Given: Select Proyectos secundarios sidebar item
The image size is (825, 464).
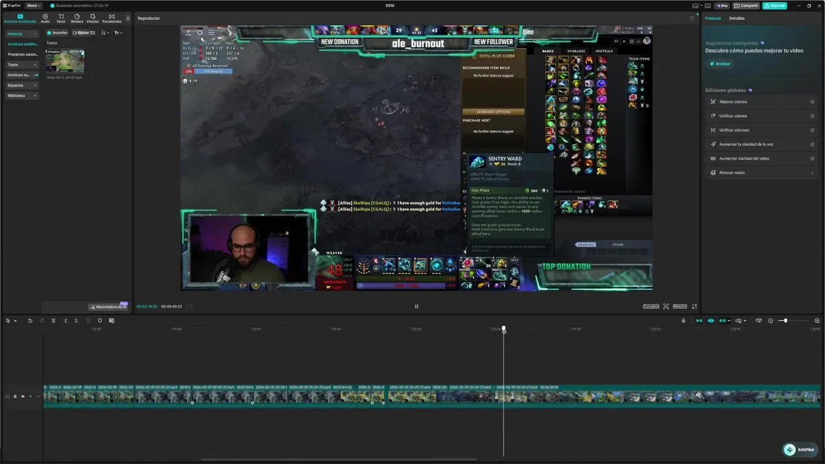Looking at the screenshot, I should point(22,54).
